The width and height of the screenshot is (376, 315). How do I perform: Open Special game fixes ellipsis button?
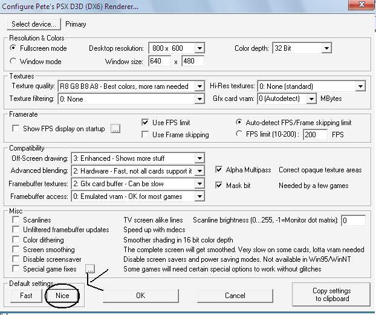pyautogui.click(x=90, y=269)
